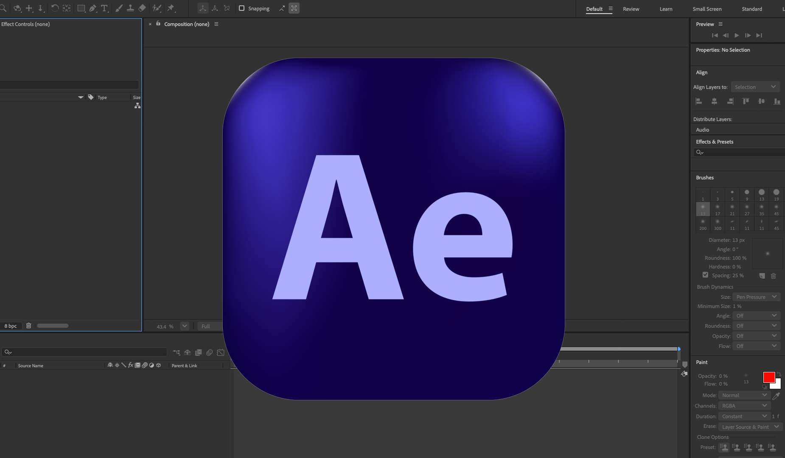Open the Preview panel menu
The image size is (785, 458).
coord(721,24)
